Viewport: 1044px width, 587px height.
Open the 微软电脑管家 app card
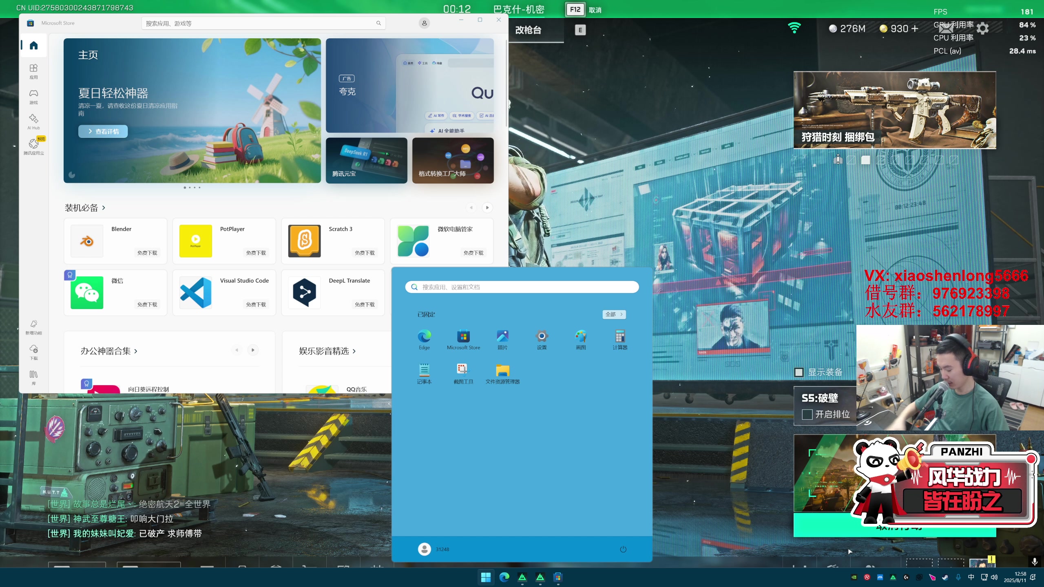pyautogui.click(x=442, y=241)
